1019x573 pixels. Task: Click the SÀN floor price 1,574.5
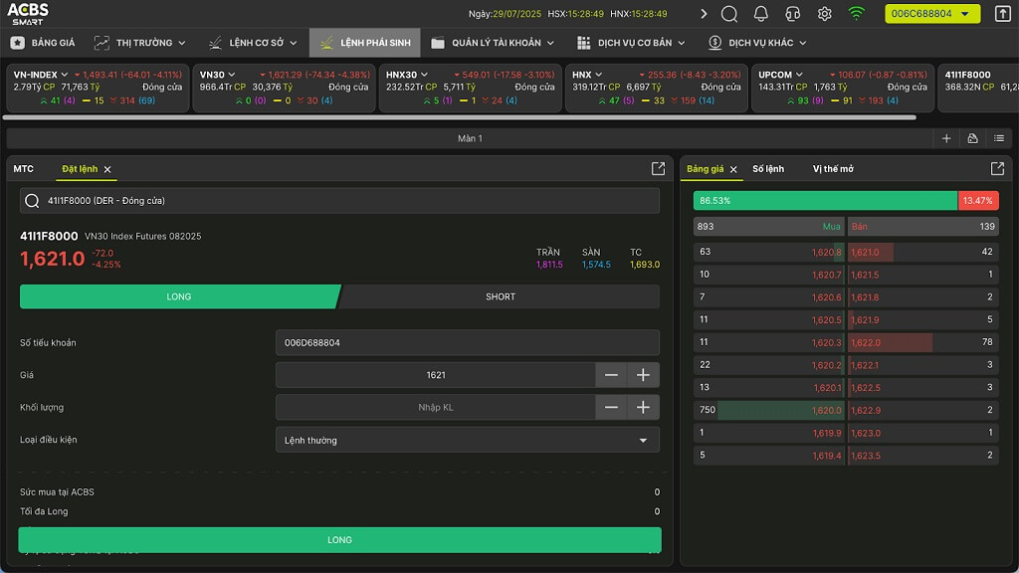point(596,265)
